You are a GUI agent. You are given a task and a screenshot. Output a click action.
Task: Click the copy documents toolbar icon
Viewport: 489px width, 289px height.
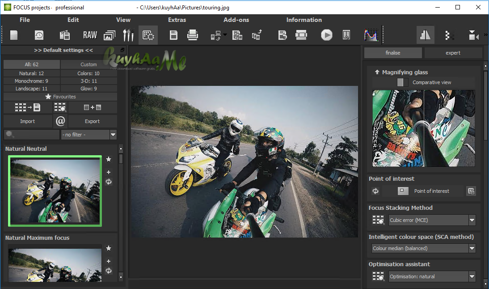[x=237, y=35]
